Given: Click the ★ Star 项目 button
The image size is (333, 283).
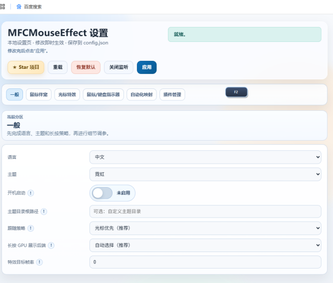Looking at the screenshot, I should click(x=26, y=67).
